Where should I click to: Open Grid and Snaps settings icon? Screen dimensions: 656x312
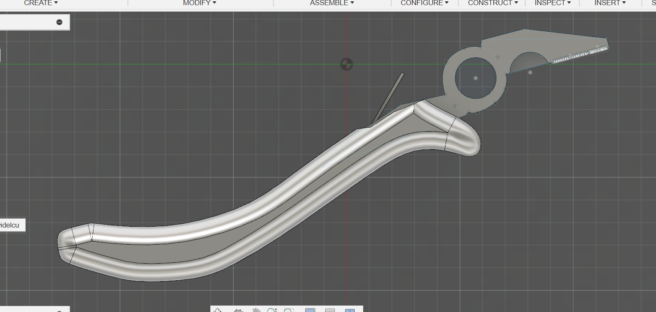point(330,310)
